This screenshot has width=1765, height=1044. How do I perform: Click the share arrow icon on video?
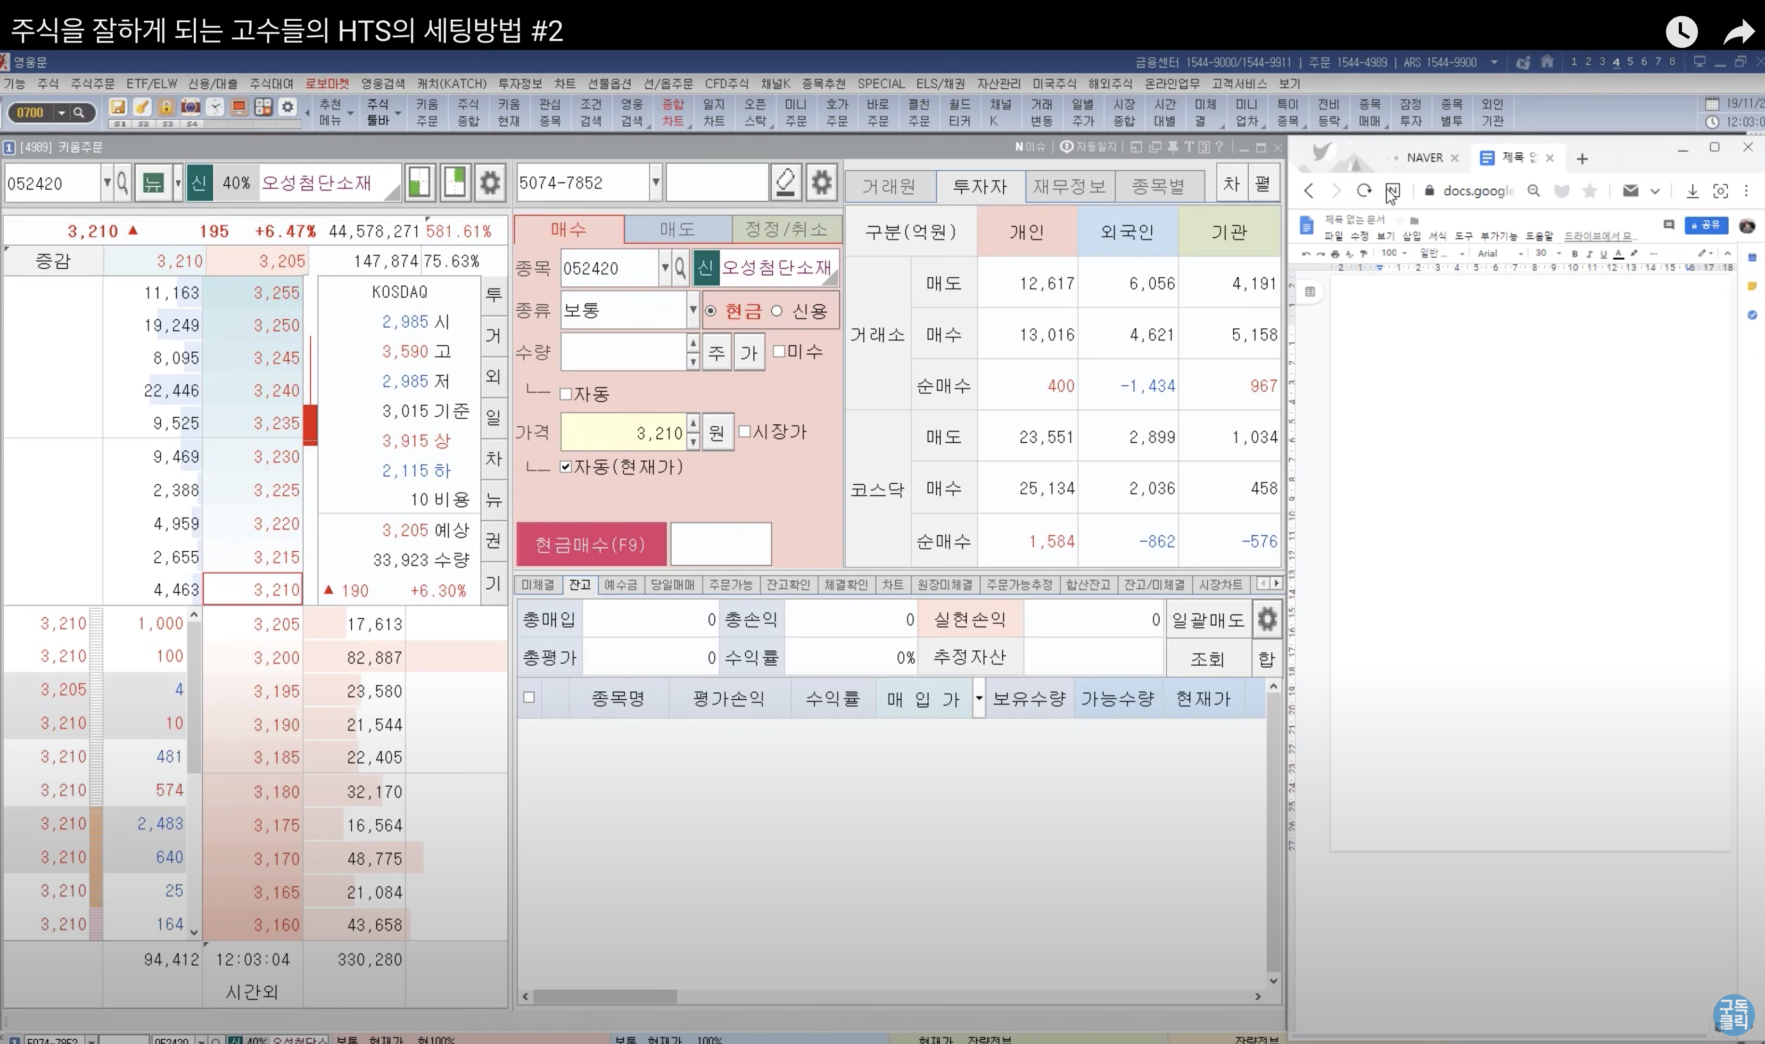click(1738, 31)
